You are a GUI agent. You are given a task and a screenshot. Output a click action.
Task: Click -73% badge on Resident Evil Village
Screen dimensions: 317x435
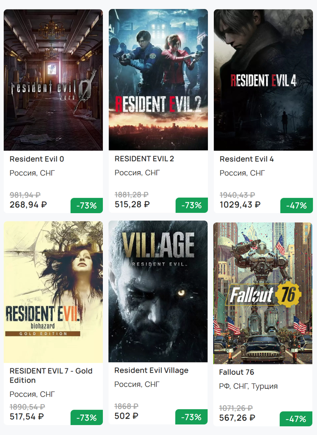[x=192, y=417]
